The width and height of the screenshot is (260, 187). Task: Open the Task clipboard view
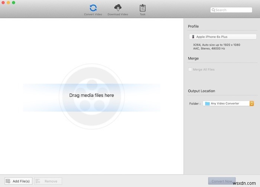point(142,10)
